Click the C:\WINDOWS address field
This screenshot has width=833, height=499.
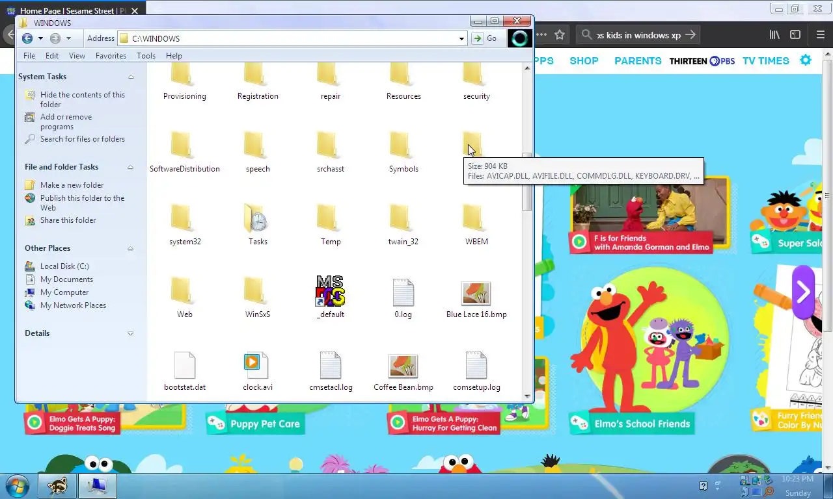(293, 38)
